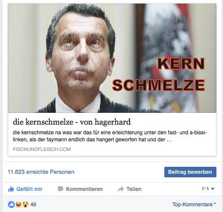Click the small arrow after Top-Kommentare

[x=215, y=203]
